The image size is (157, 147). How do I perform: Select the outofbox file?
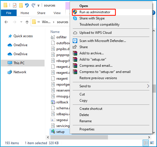click(63, 43)
